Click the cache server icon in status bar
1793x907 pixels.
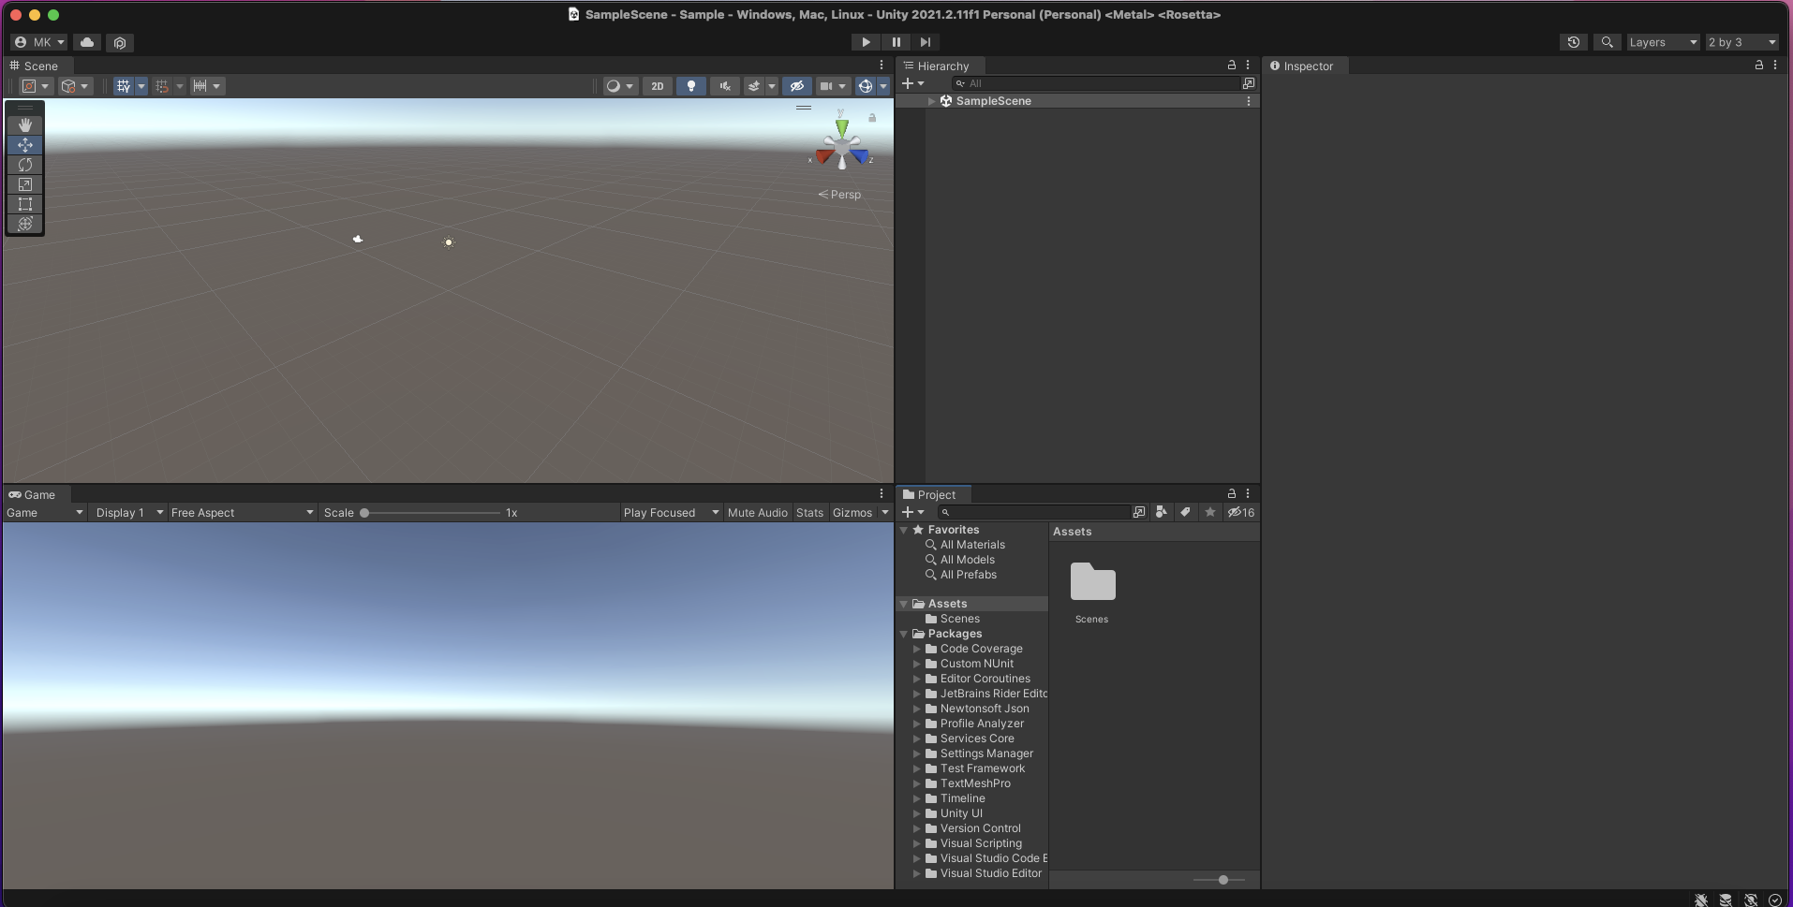pos(1726,900)
